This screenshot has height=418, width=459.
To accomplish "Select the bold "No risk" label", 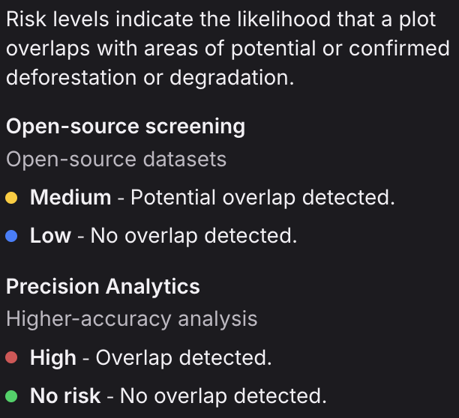I will click(65, 395).
